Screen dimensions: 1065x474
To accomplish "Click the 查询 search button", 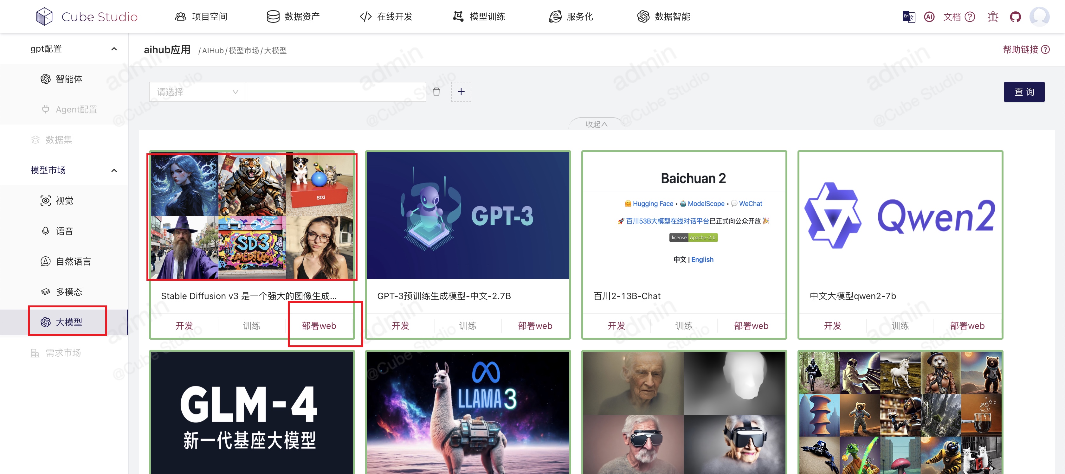I will click(x=1024, y=92).
